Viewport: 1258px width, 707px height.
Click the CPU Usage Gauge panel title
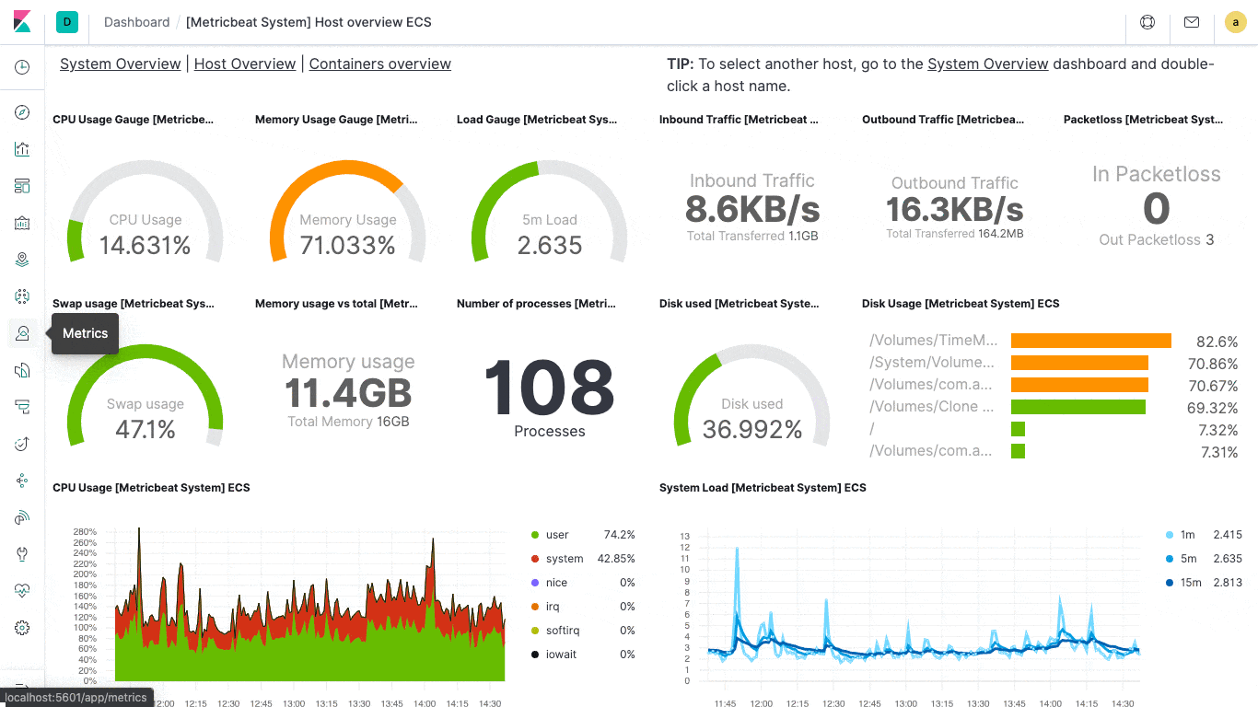point(134,120)
